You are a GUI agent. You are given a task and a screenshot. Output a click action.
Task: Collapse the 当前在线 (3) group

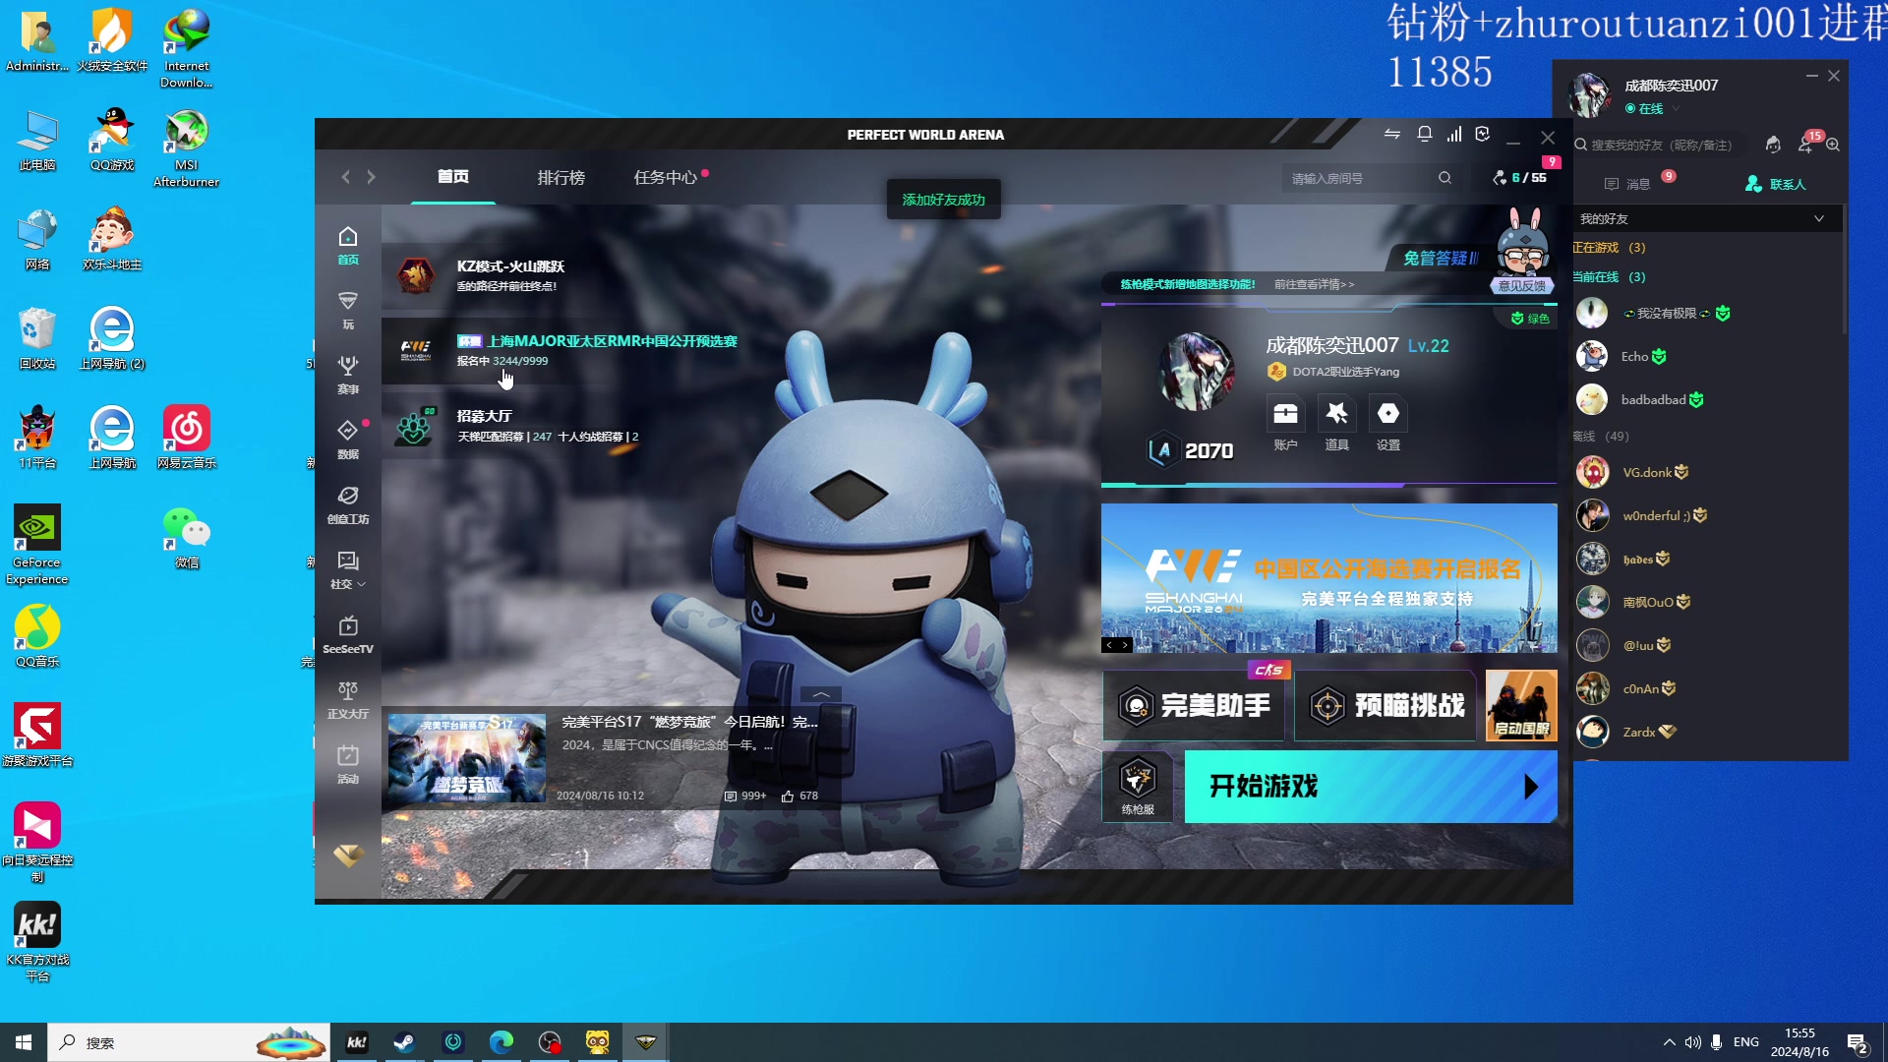pos(1609,277)
